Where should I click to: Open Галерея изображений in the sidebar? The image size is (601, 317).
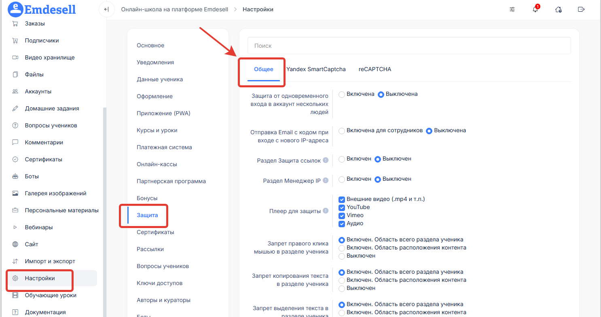55,193
